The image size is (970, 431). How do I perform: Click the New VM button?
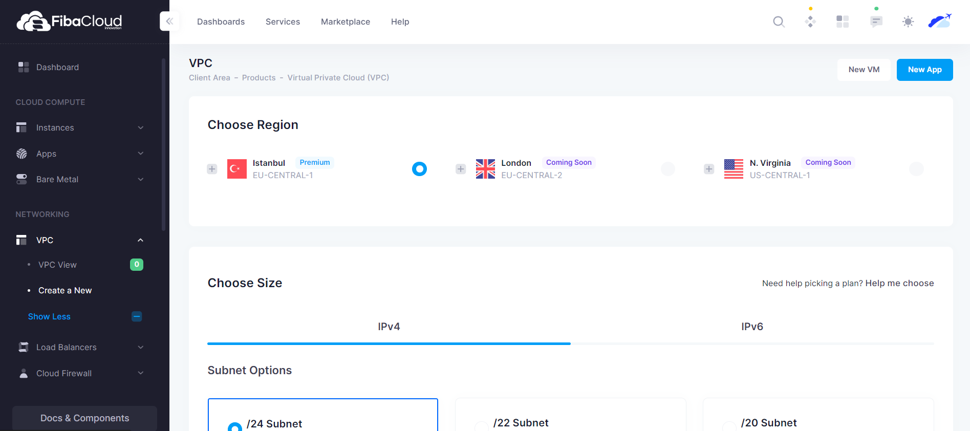(x=864, y=70)
